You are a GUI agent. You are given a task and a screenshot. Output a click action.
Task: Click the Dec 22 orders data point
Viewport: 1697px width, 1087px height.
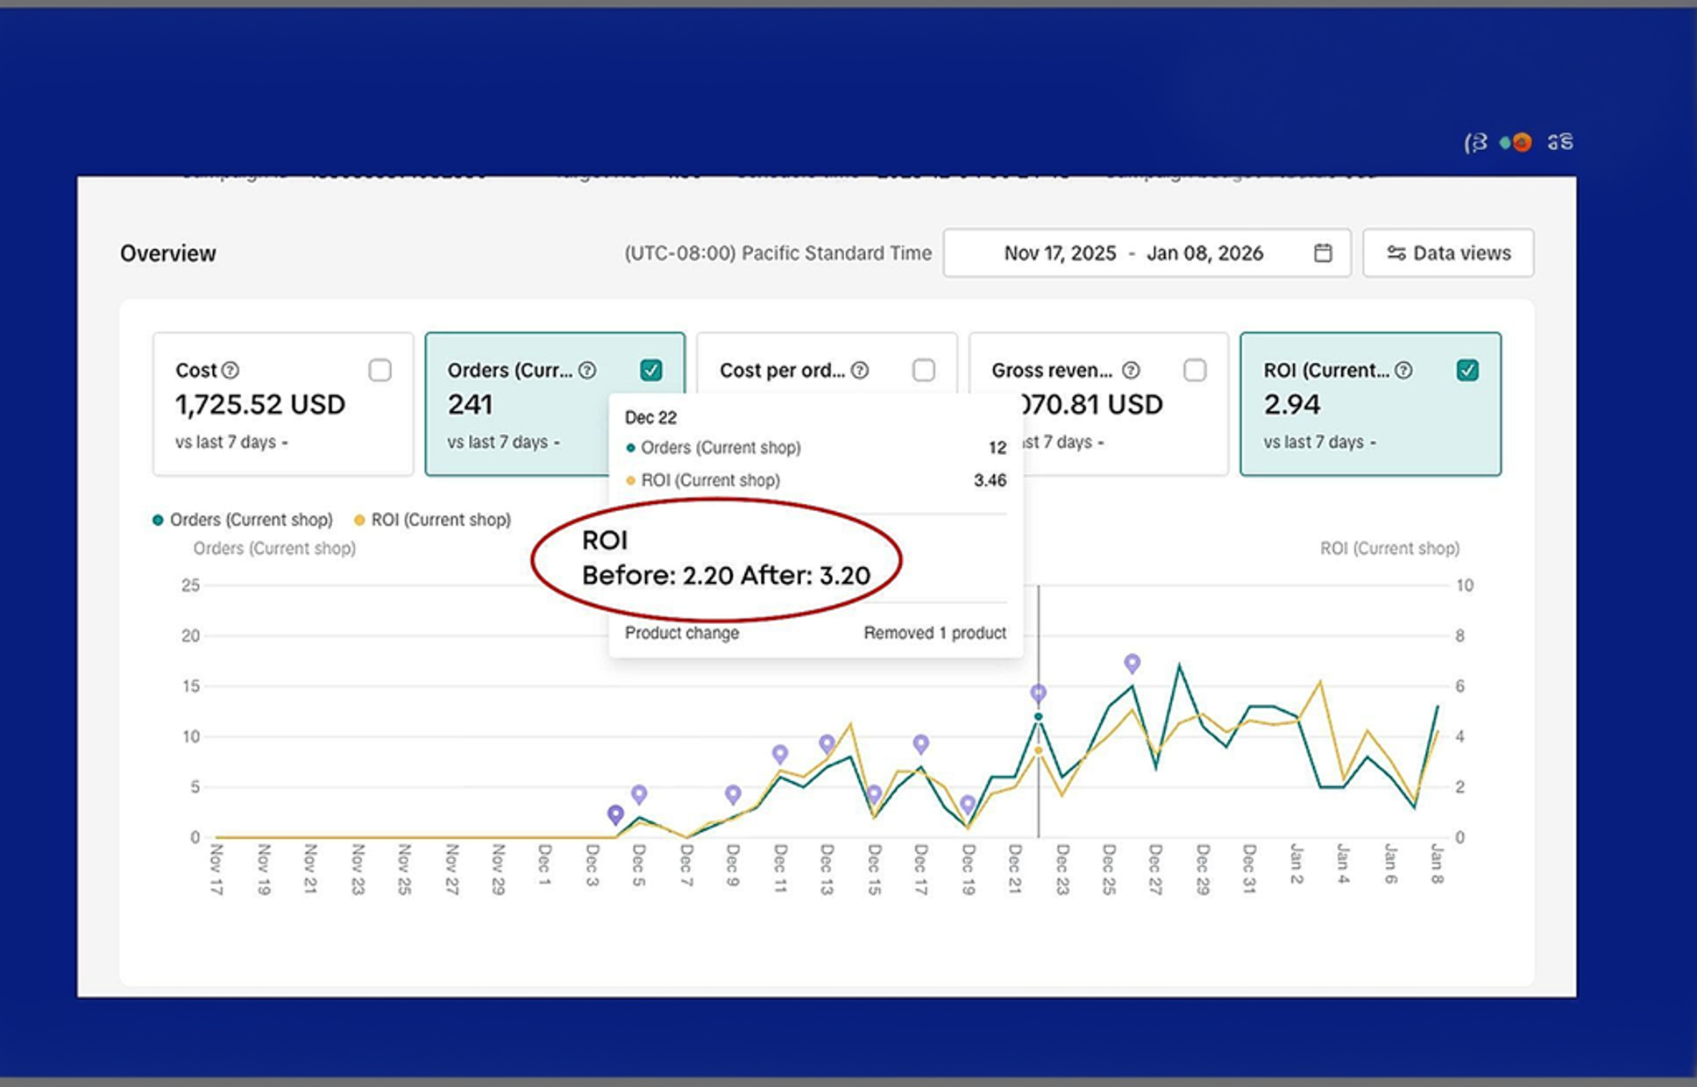(x=1038, y=717)
